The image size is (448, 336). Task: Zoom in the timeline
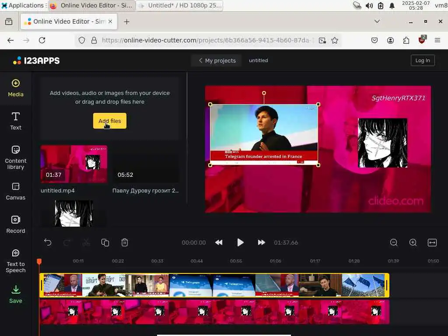pos(413,242)
